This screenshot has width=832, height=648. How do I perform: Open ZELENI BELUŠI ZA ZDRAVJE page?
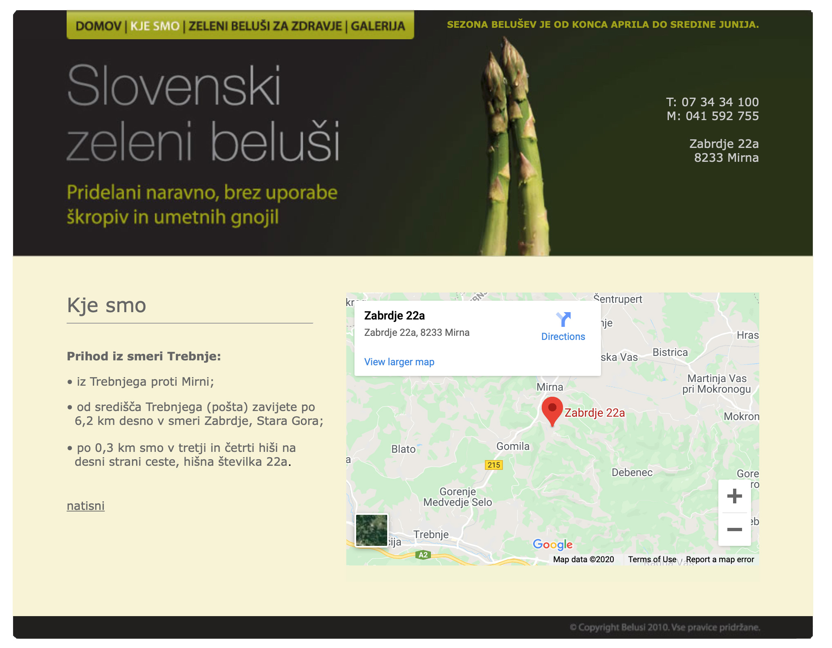pyautogui.click(x=265, y=26)
